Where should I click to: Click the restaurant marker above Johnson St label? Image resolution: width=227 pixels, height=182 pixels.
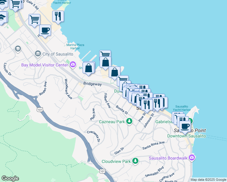click(x=157, y=103)
